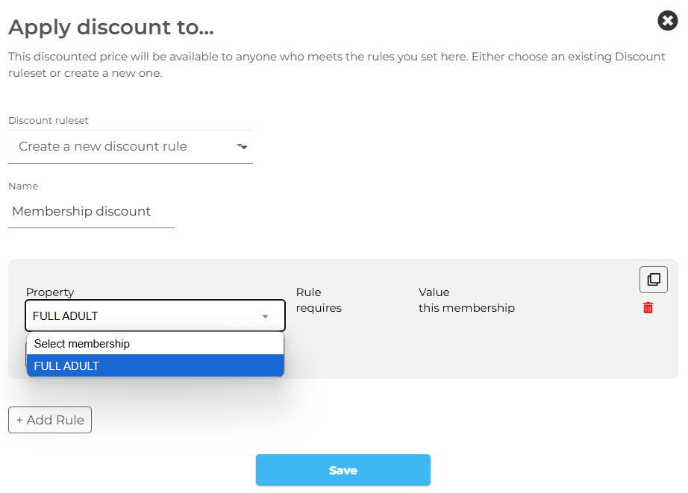Image resolution: width=688 pixels, height=493 pixels.
Task: Click the Apply discount to heading
Action: [111, 27]
